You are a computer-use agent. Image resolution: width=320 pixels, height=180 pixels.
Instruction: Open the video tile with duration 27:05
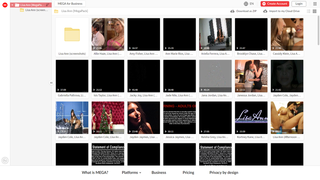click(x=215, y=121)
